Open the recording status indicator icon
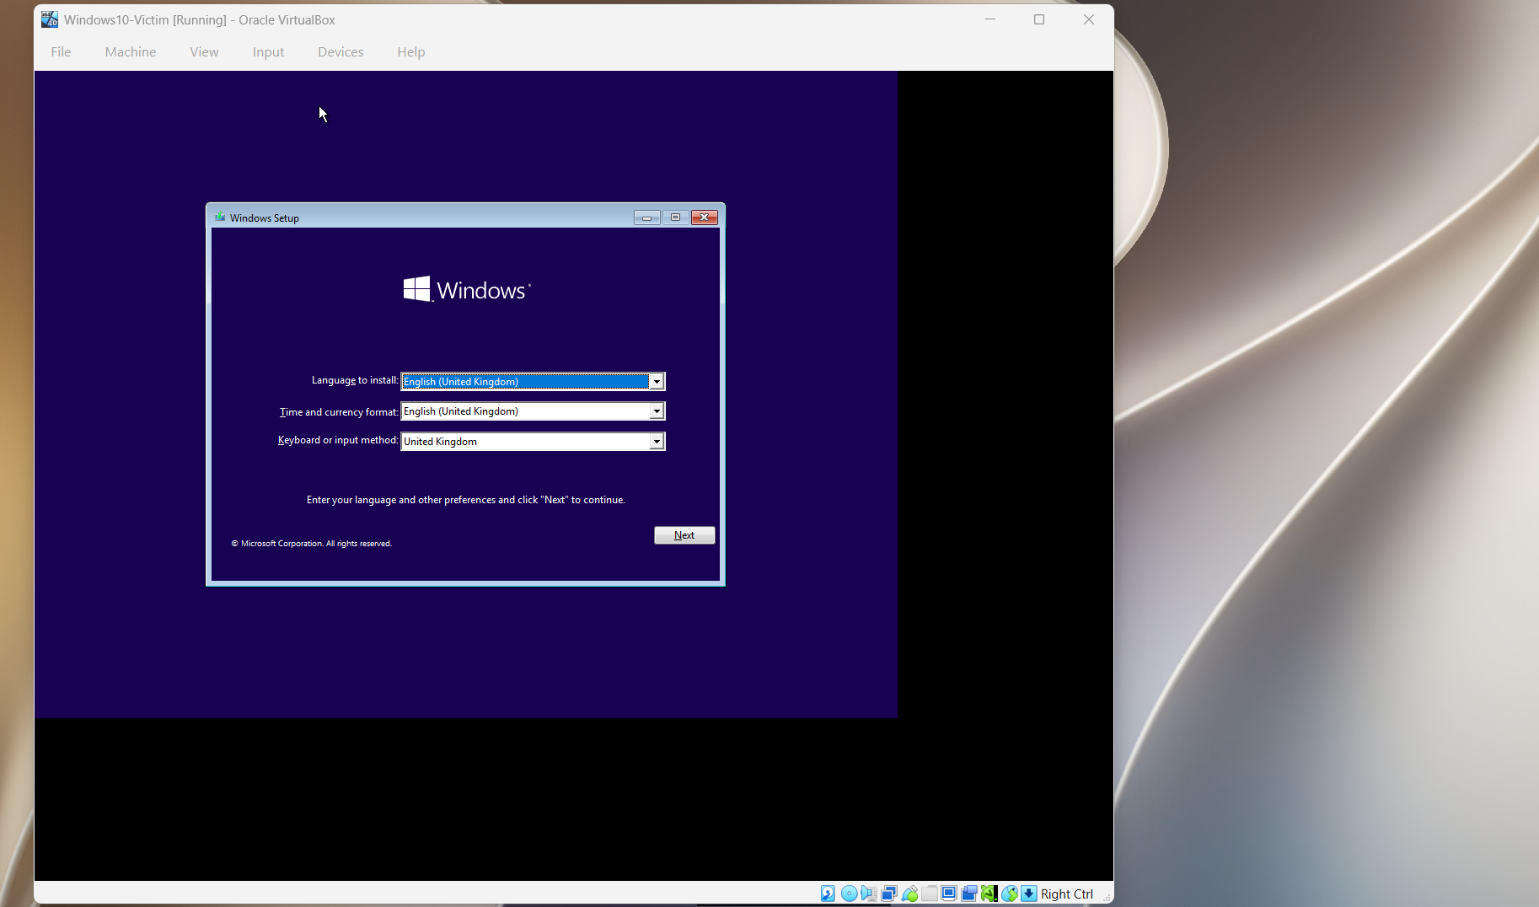This screenshot has width=1539, height=907. (969, 894)
